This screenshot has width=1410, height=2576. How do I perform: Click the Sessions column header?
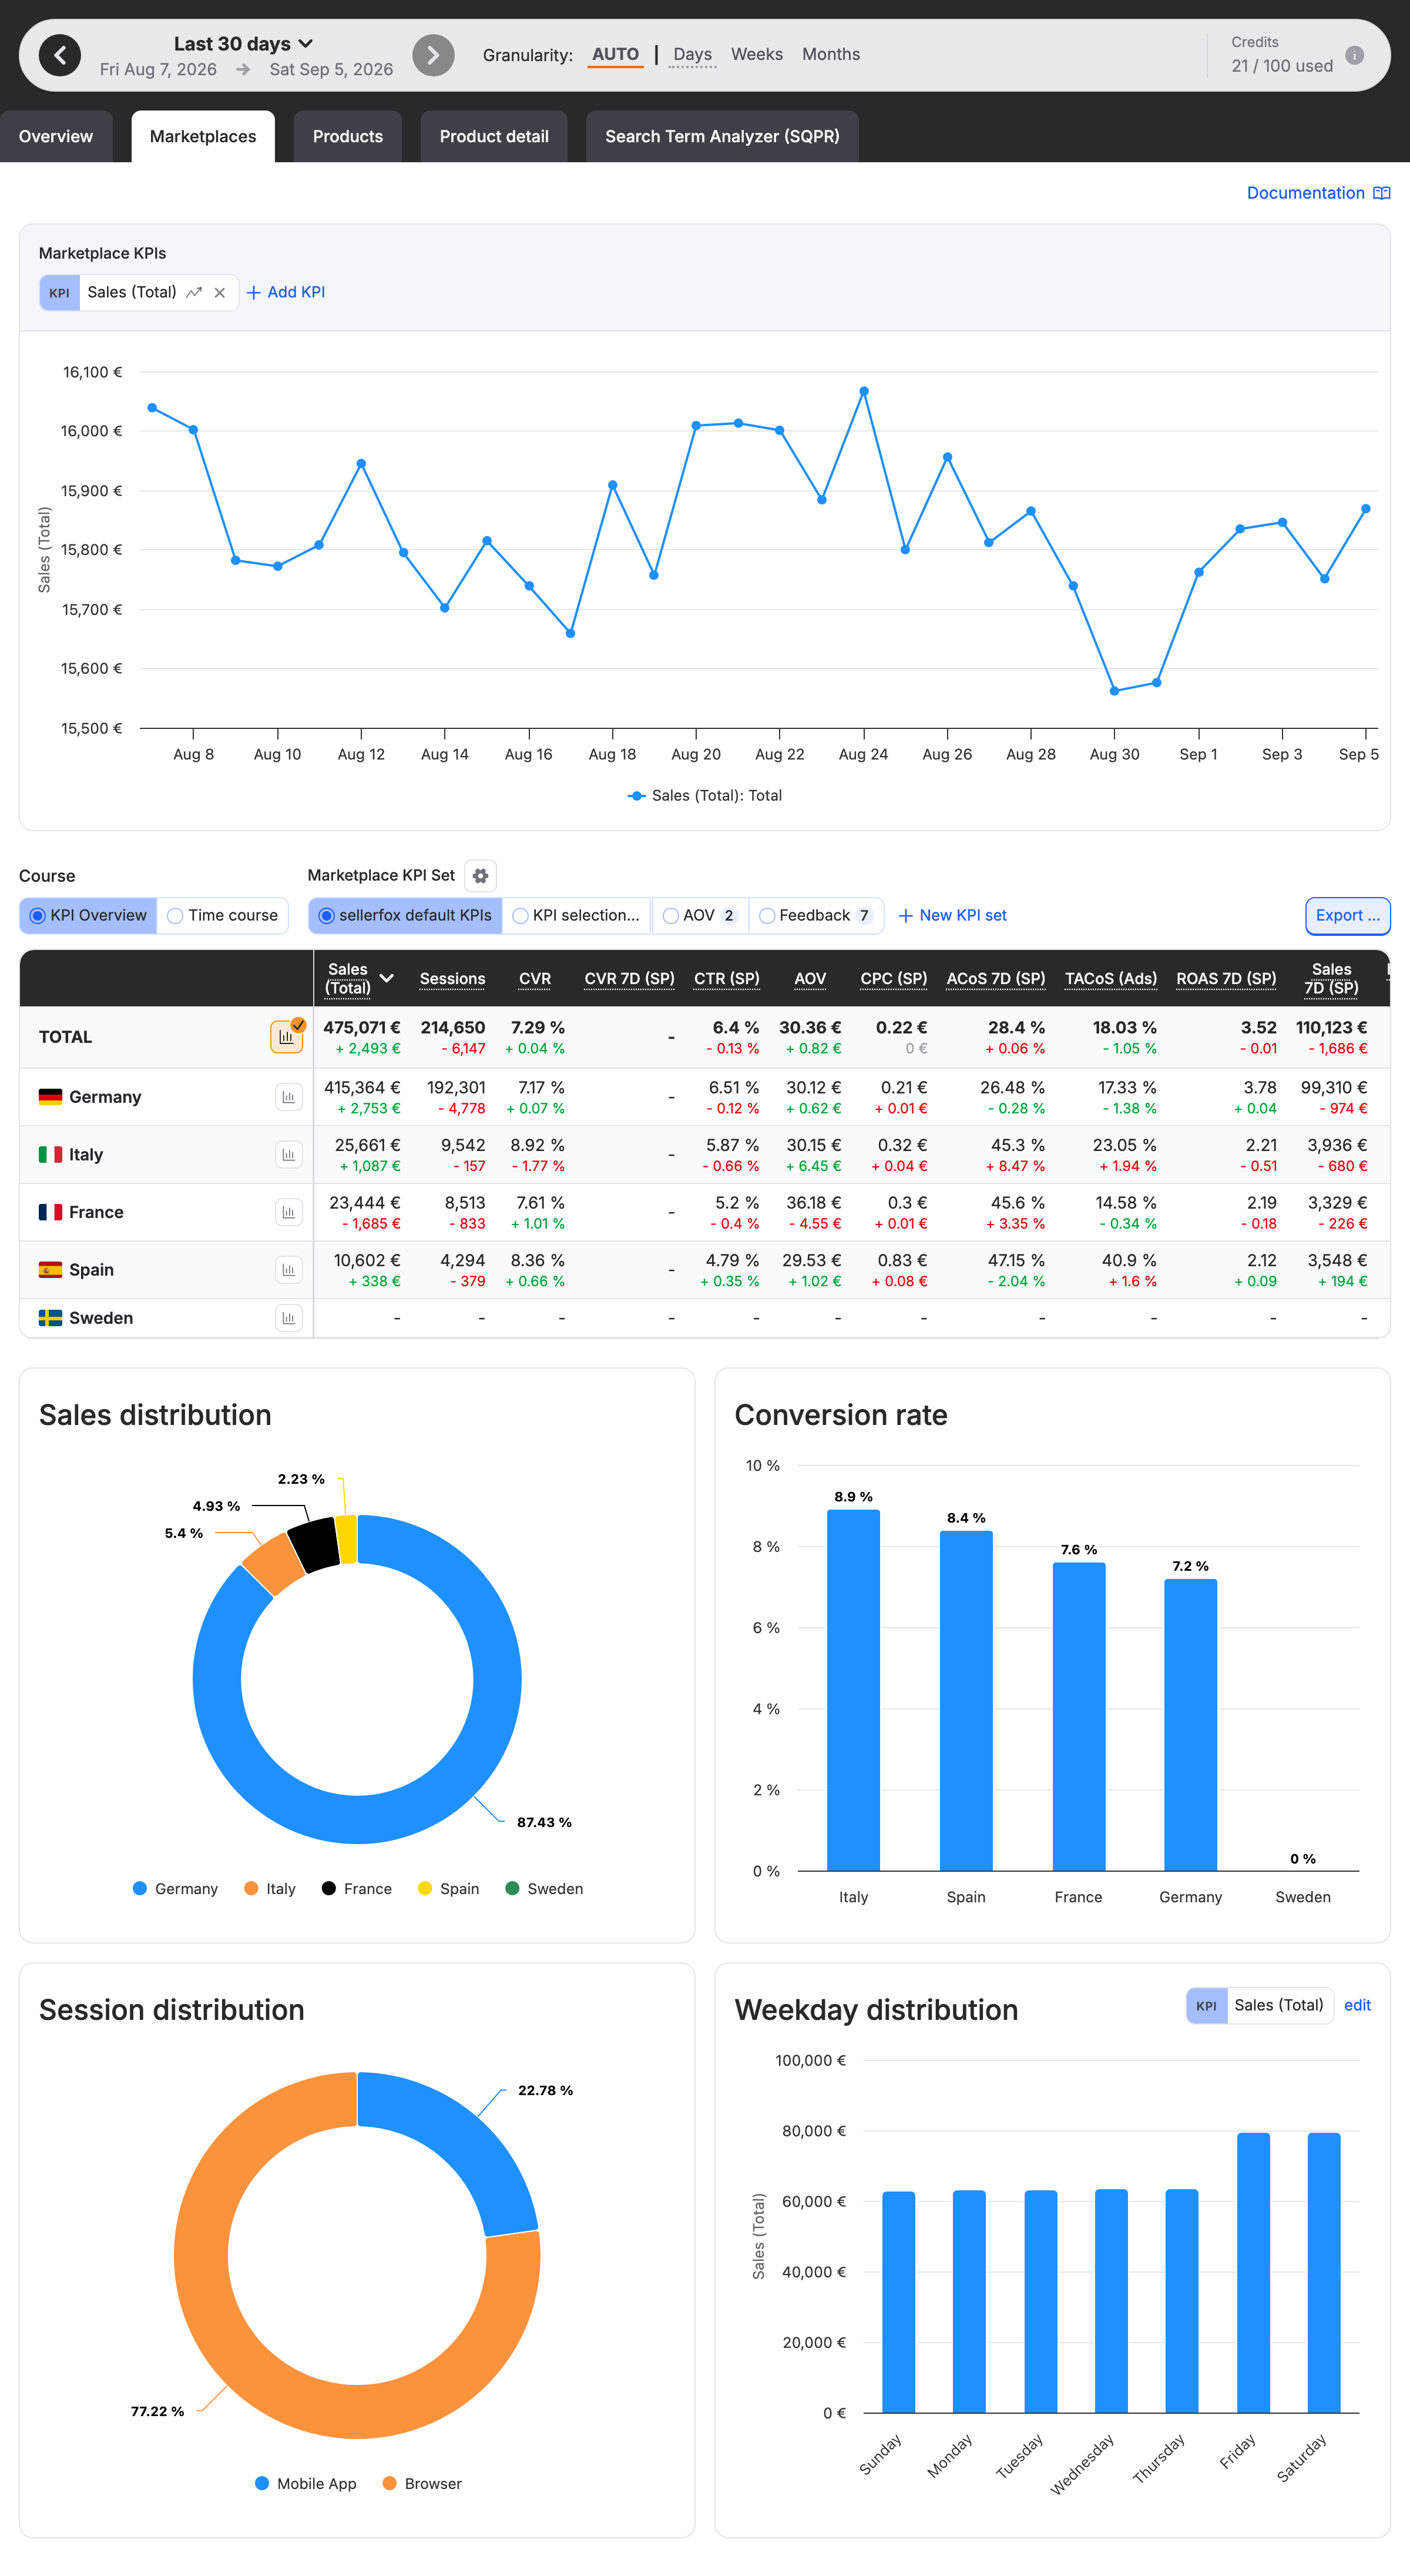click(x=452, y=979)
